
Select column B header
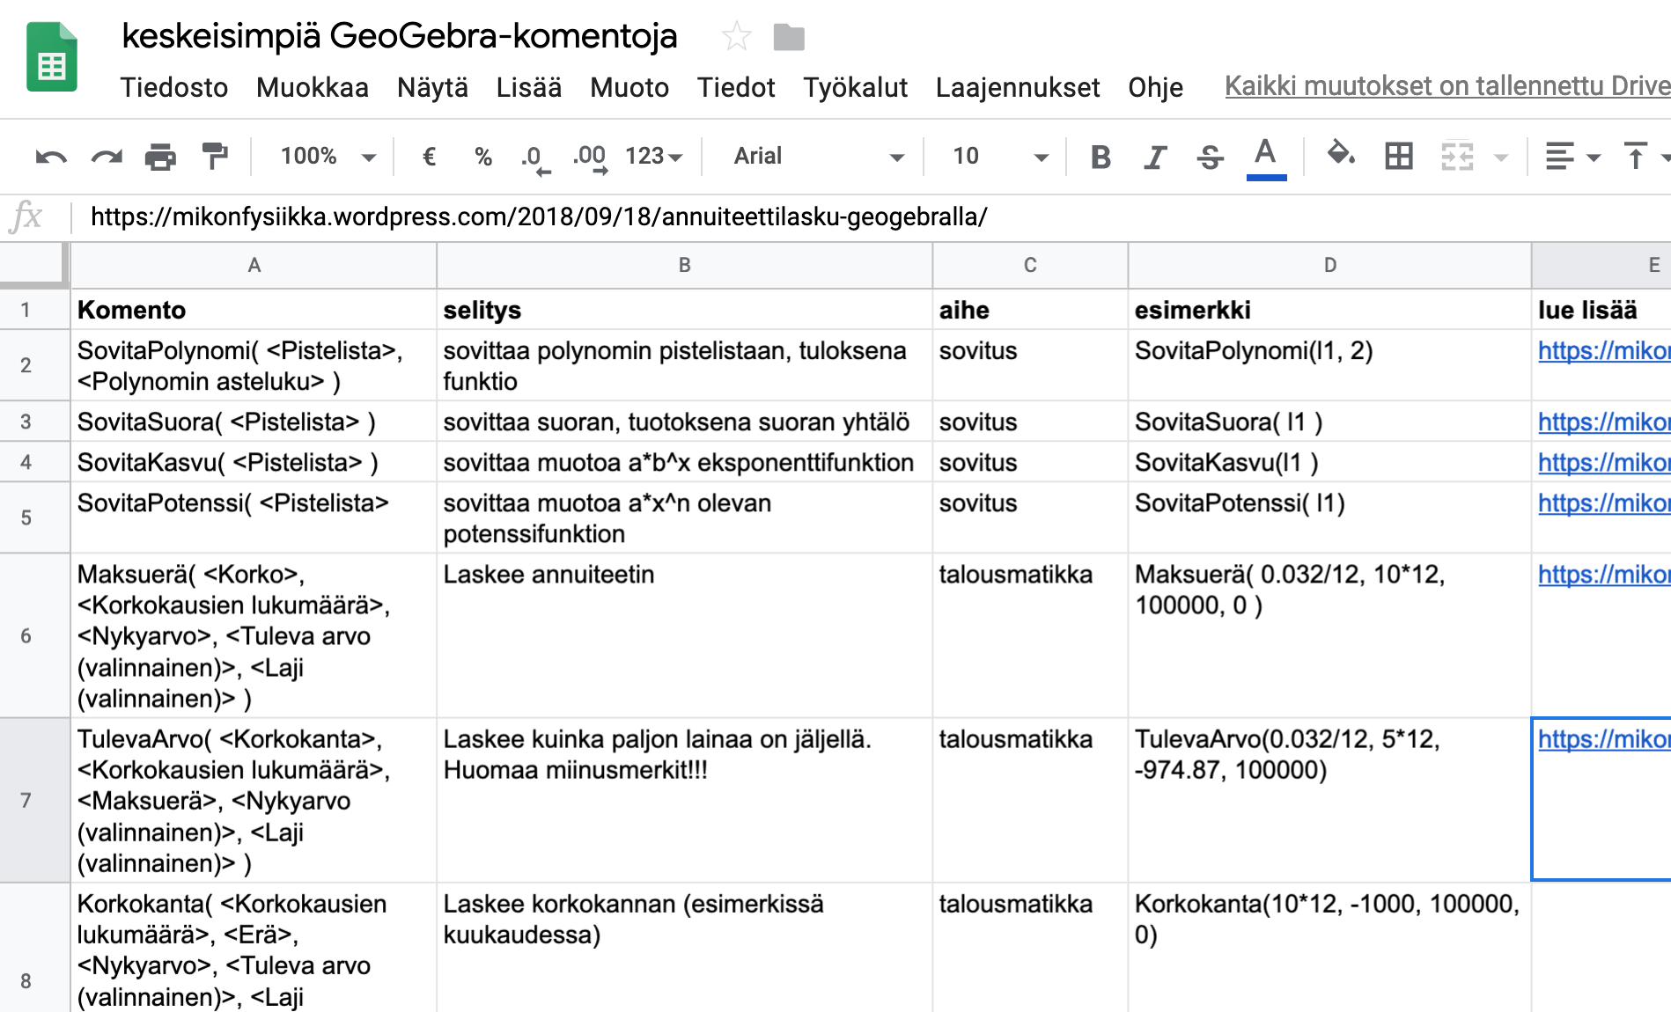pyautogui.click(x=684, y=265)
